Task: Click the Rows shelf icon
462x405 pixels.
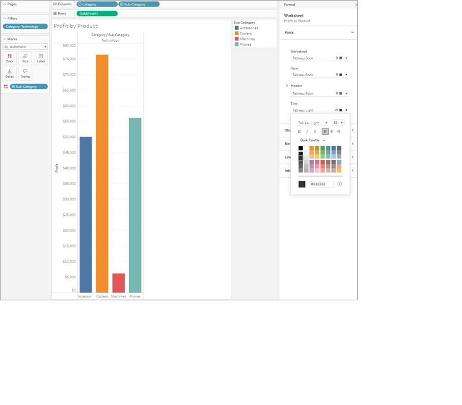Action: (55, 14)
